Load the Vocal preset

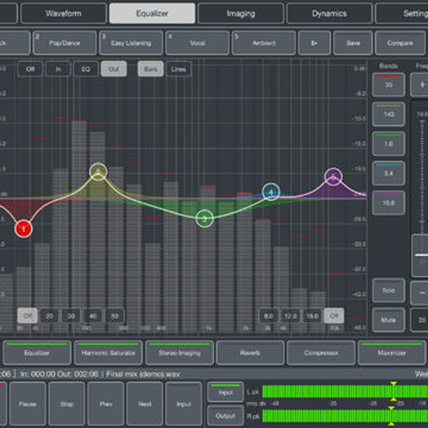(197, 43)
